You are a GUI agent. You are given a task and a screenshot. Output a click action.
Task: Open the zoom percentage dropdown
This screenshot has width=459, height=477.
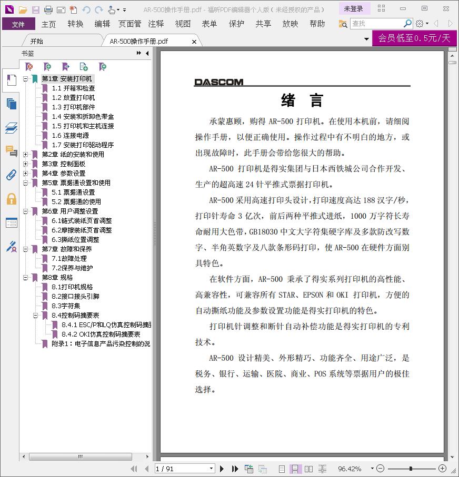(372, 469)
